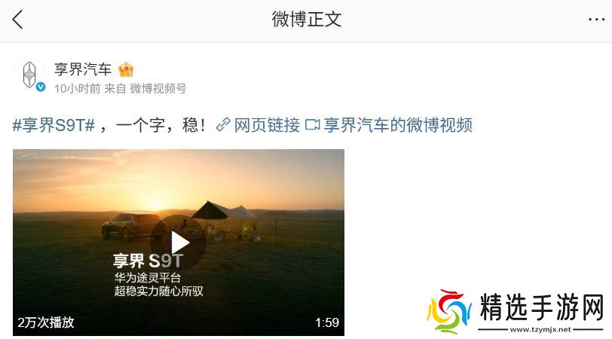Open the 享界汽车 account name
Image resolution: width=612 pixels, height=339 pixels.
click(x=83, y=69)
